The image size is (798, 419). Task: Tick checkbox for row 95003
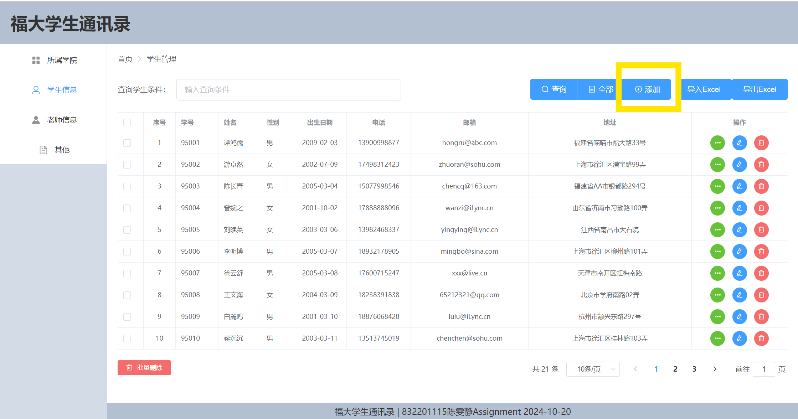click(x=127, y=186)
